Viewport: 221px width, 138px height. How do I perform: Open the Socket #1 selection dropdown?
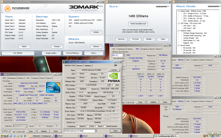click(x=26, y=126)
